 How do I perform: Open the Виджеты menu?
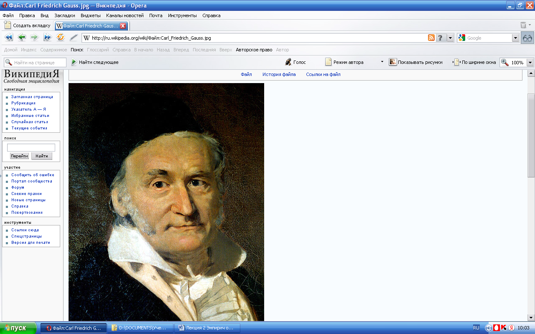click(x=91, y=15)
